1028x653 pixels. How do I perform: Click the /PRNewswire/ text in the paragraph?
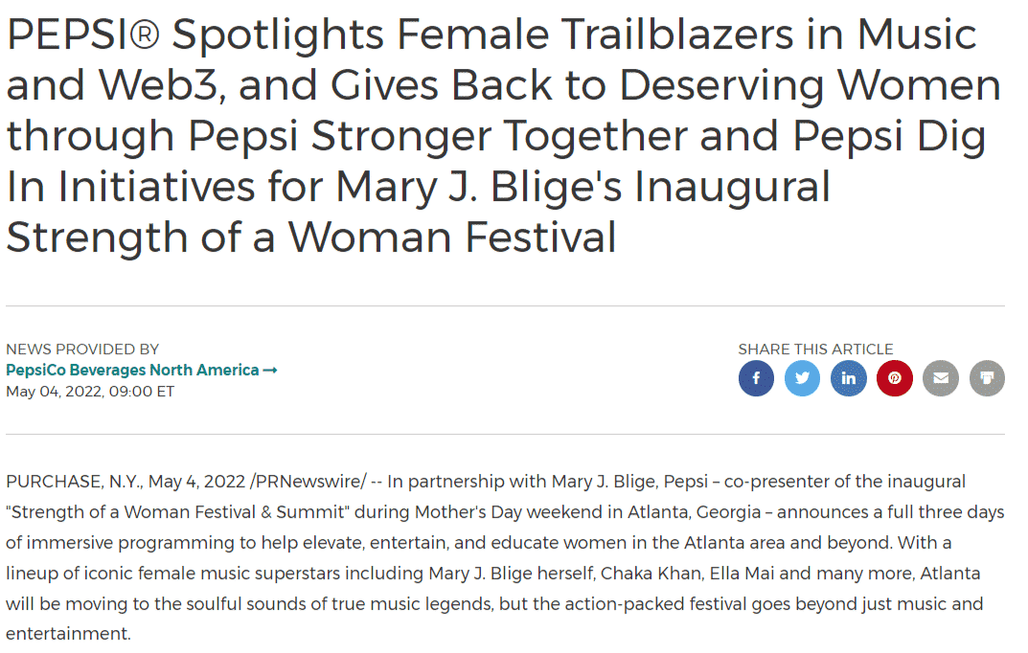click(x=308, y=482)
